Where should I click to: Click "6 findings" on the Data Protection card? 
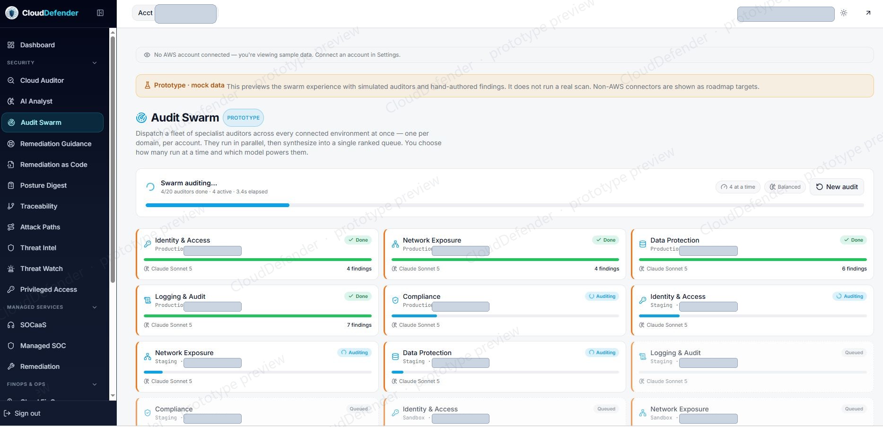[854, 269]
